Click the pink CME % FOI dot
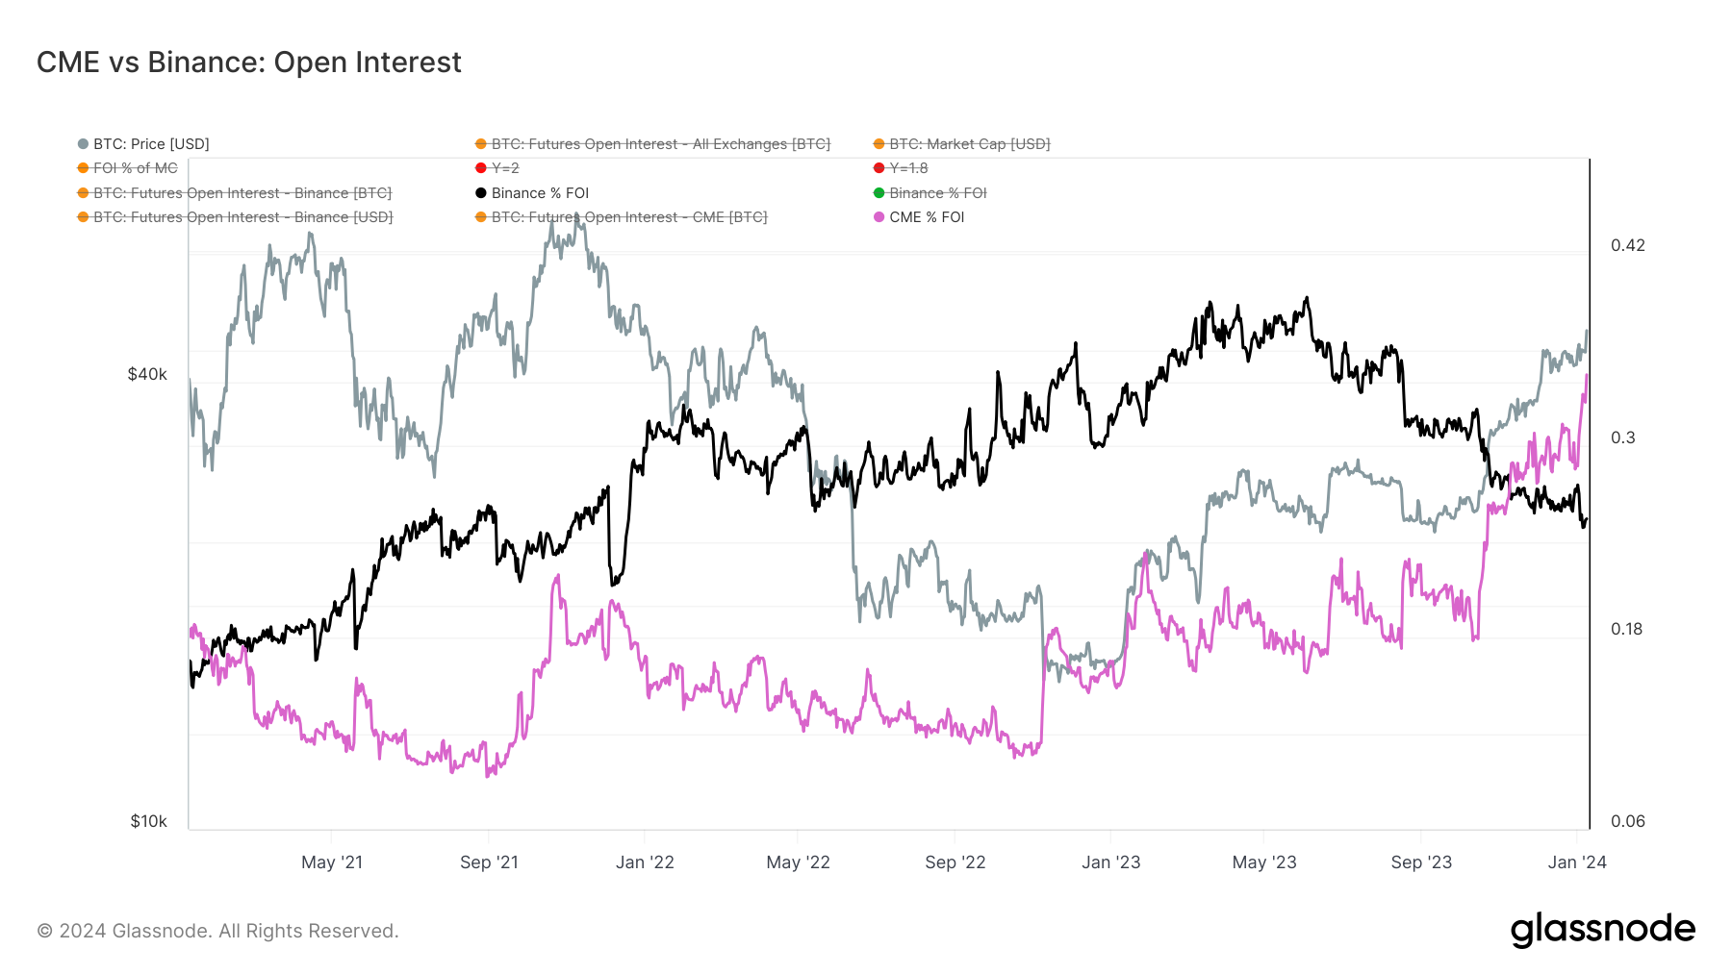 (x=879, y=217)
